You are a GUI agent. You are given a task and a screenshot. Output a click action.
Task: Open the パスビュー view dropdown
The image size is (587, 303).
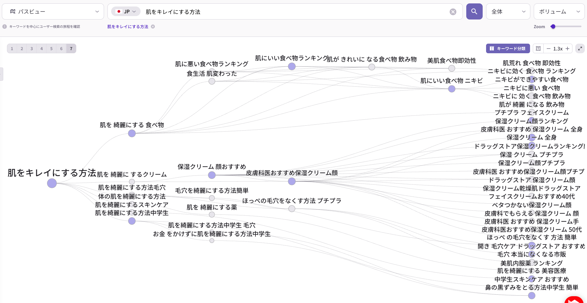[53, 11]
